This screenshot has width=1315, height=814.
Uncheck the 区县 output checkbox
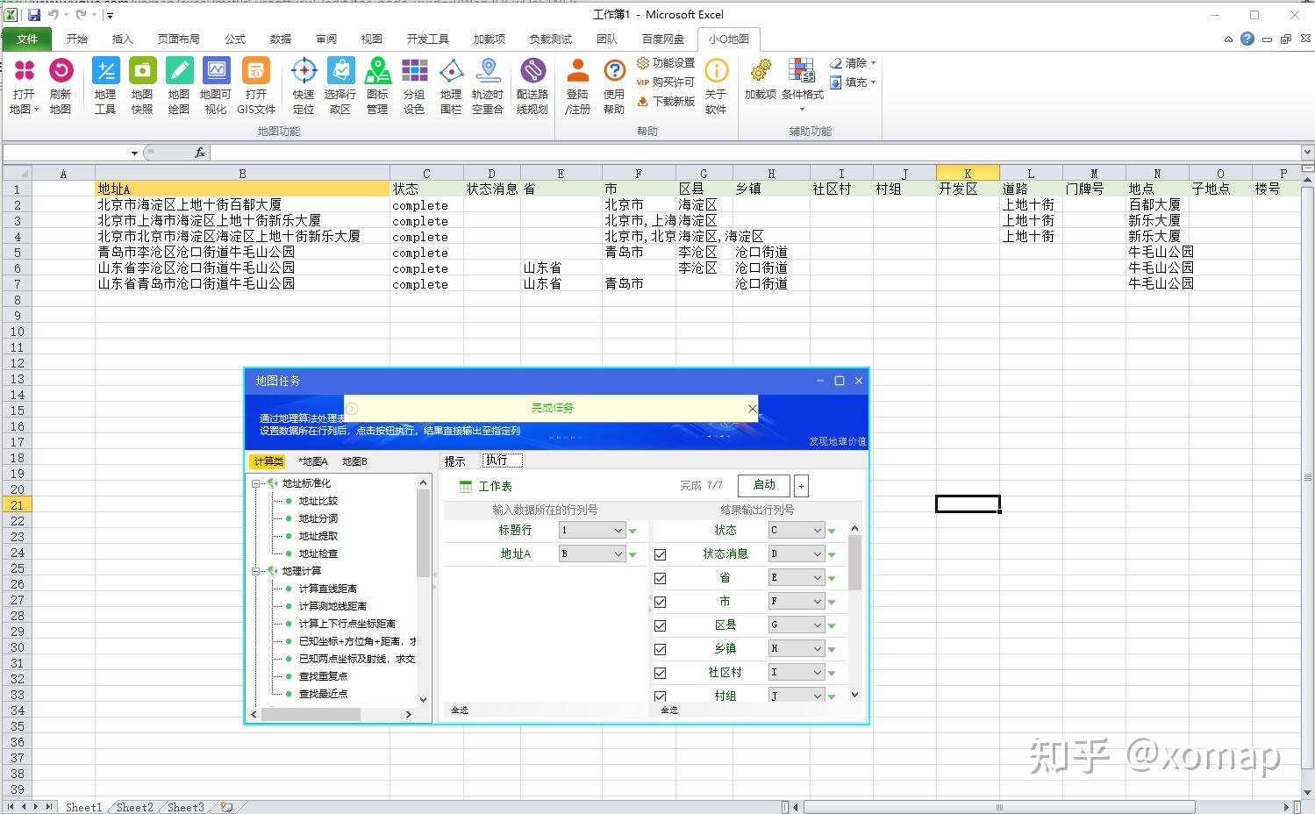[x=661, y=625]
